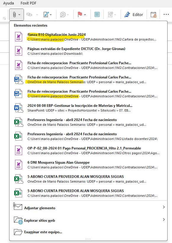172x243 pixels.
Task: Open Adjuntar elemento submenu
Action: [x=88, y=208]
